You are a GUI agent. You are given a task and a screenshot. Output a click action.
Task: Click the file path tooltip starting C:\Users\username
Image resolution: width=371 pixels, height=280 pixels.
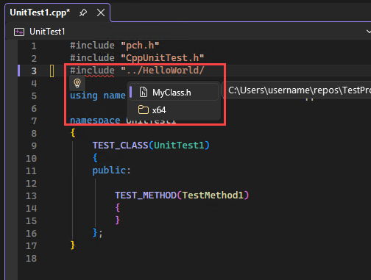(297, 90)
